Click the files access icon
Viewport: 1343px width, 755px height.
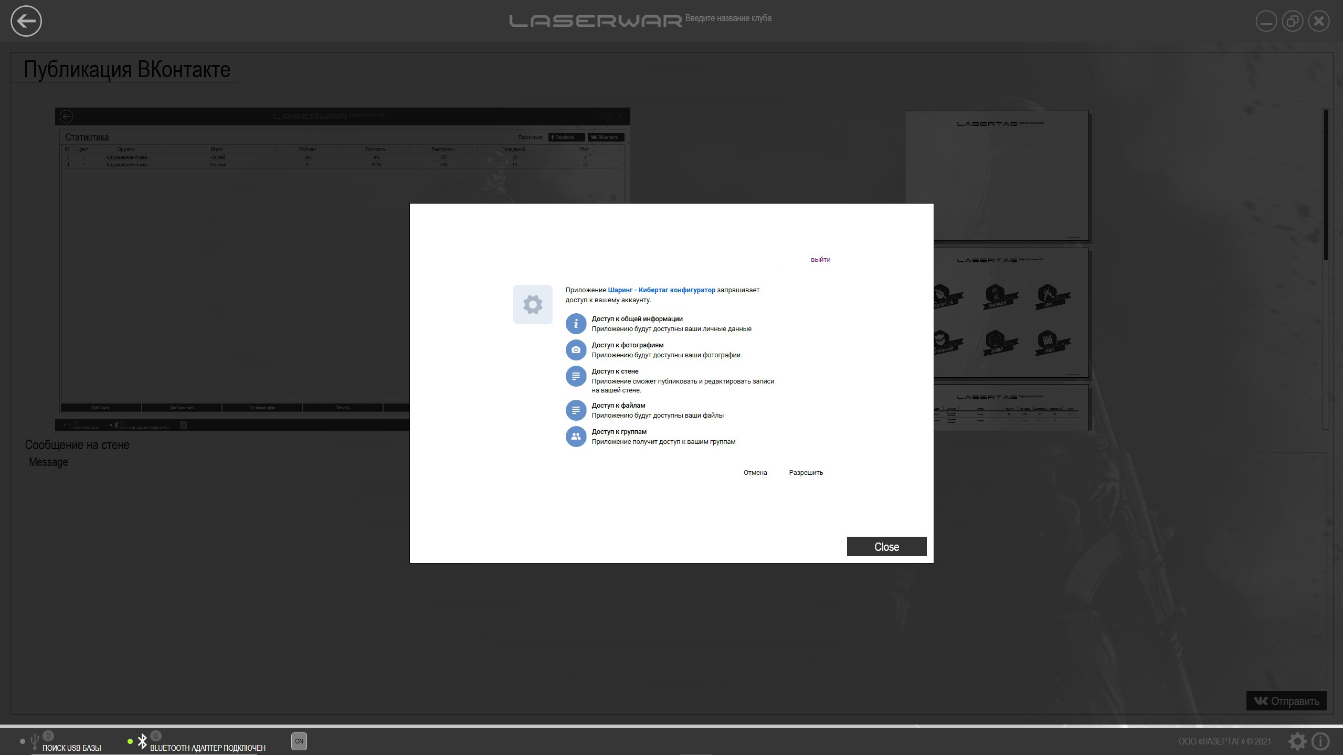point(575,410)
